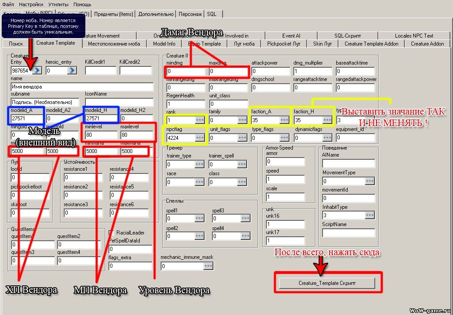This screenshot has width=453, height=315.
Task: Click the arrow button beside heroic_entry
Action: tap(72, 70)
